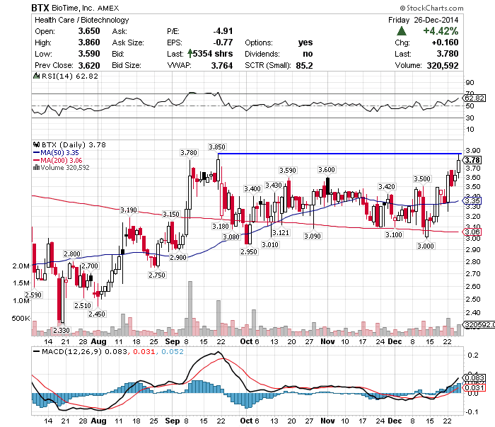Click the 3.600 price label near November
495x427 pixels.
327,170
